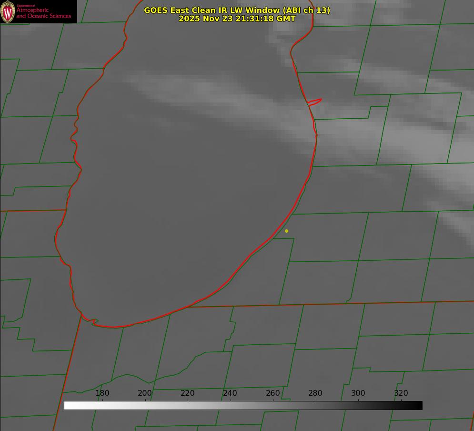Click the University of Wisconsin crest logo
Image resolution: width=474 pixels, height=431 pixels.
tap(8, 11)
